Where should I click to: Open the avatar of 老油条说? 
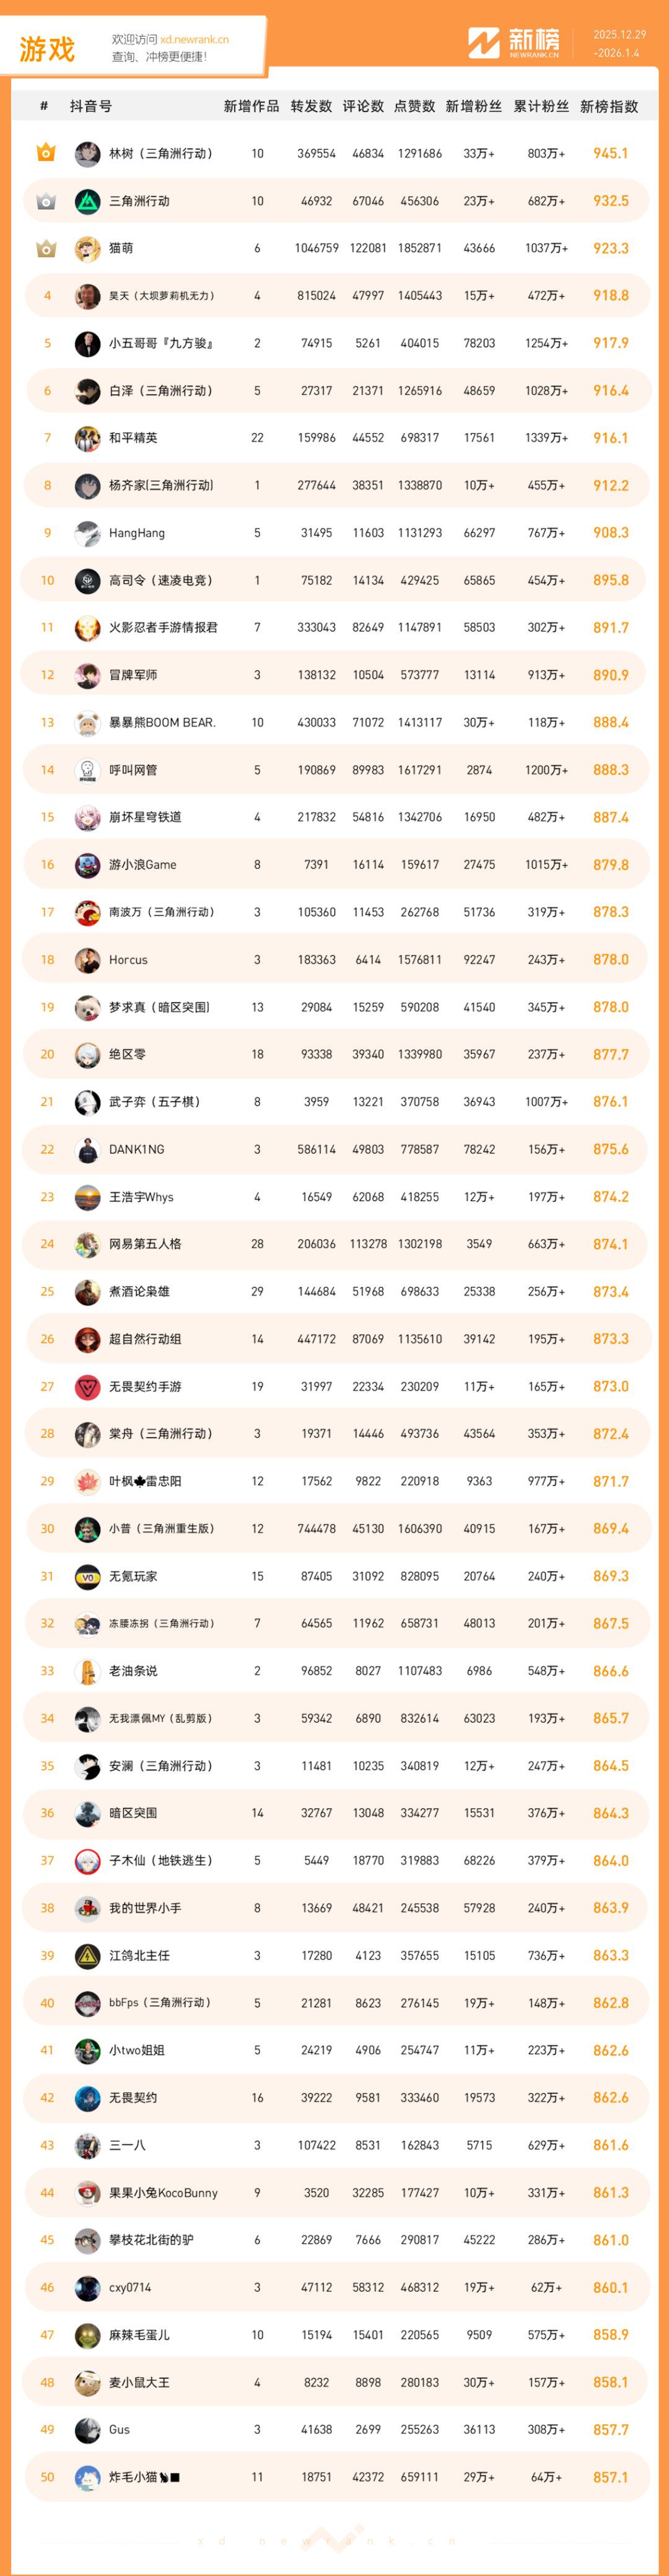pyautogui.click(x=88, y=1671)
